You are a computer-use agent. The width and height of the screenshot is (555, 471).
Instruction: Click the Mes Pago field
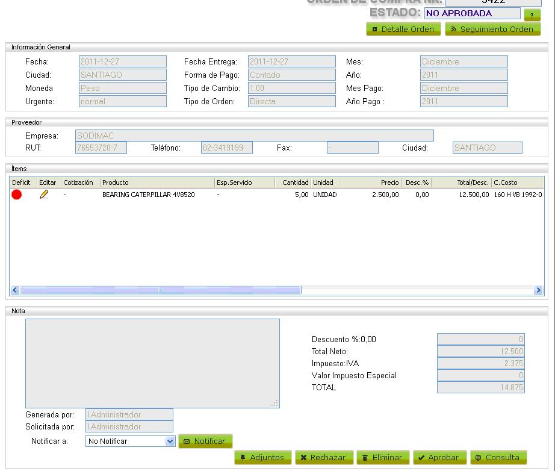tap(464, 88)
